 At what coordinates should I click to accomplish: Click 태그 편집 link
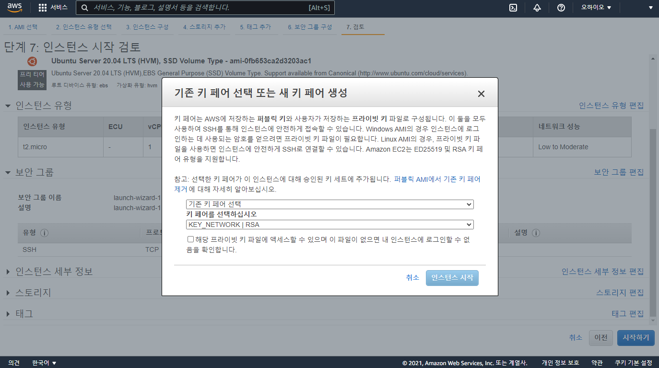(x=627, y=314)
